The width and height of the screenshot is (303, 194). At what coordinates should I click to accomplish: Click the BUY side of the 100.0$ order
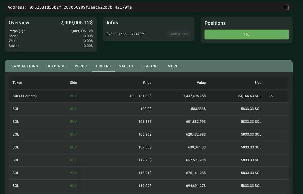coord(73,109)
